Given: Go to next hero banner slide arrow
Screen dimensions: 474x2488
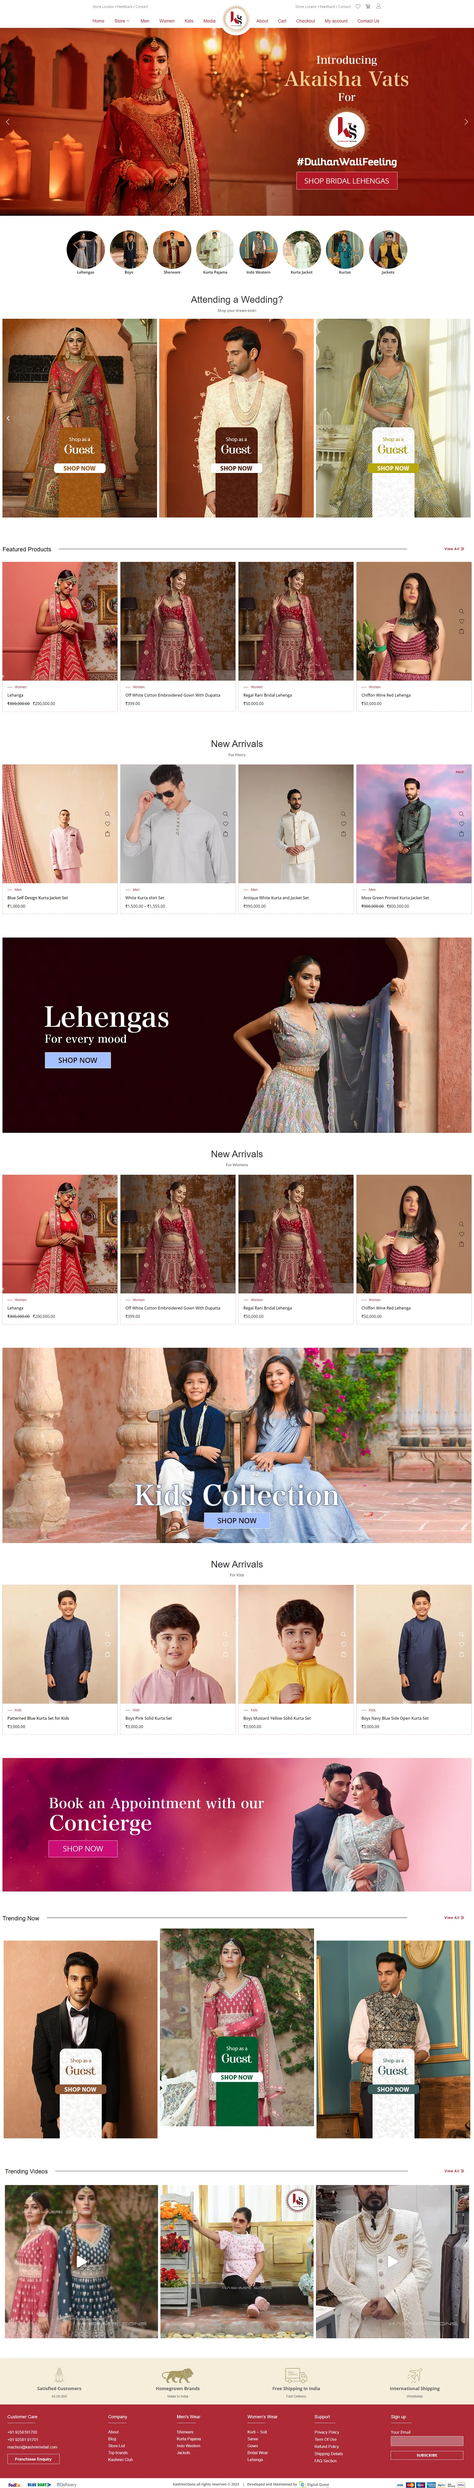Looking at the screenshot, I should tap(466, 122).
